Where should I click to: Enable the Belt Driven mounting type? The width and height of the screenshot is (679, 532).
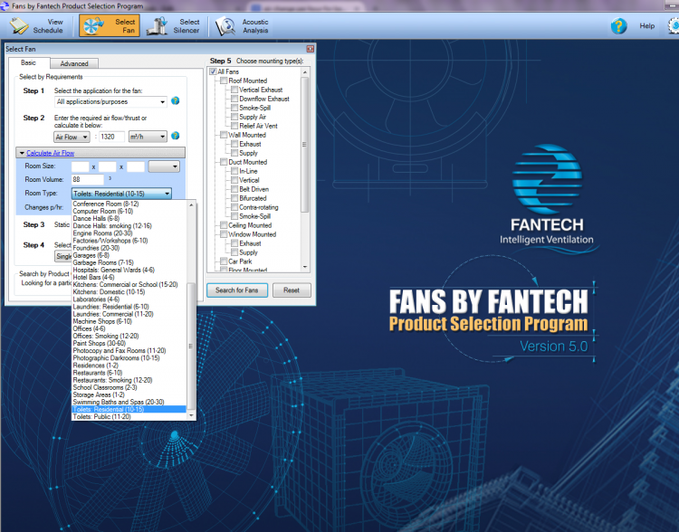coord(234,189)
